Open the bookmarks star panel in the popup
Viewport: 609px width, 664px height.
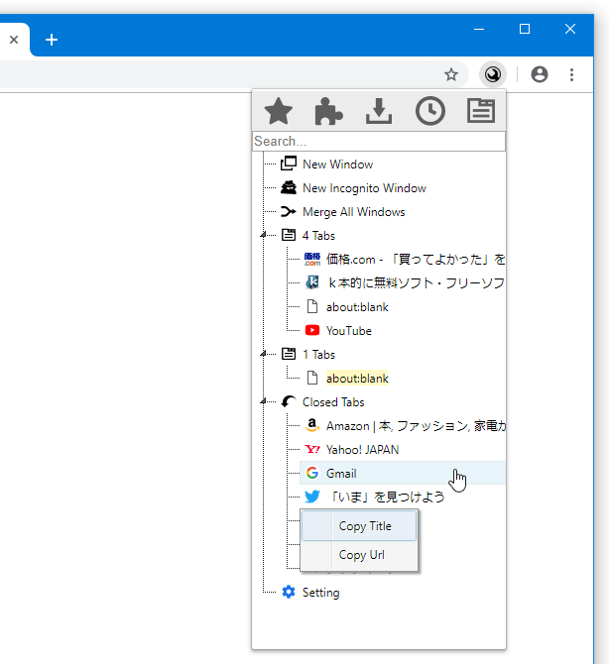click(279, 111)
